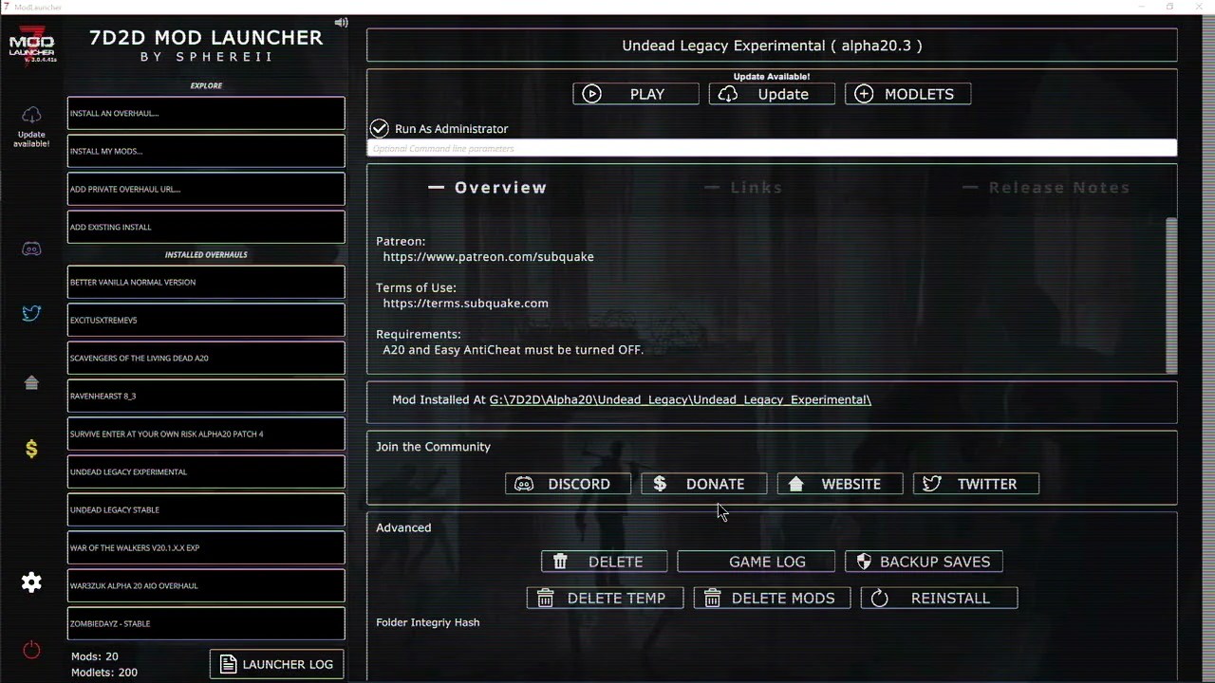1215x683 pixels.
Task: Click the Patreon subquake URL text
Action: 488,256
